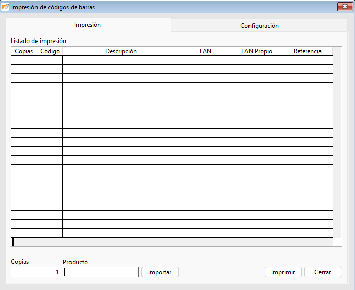Click the Copias column header
Screen dimensions: 355x290
point(24,51)
